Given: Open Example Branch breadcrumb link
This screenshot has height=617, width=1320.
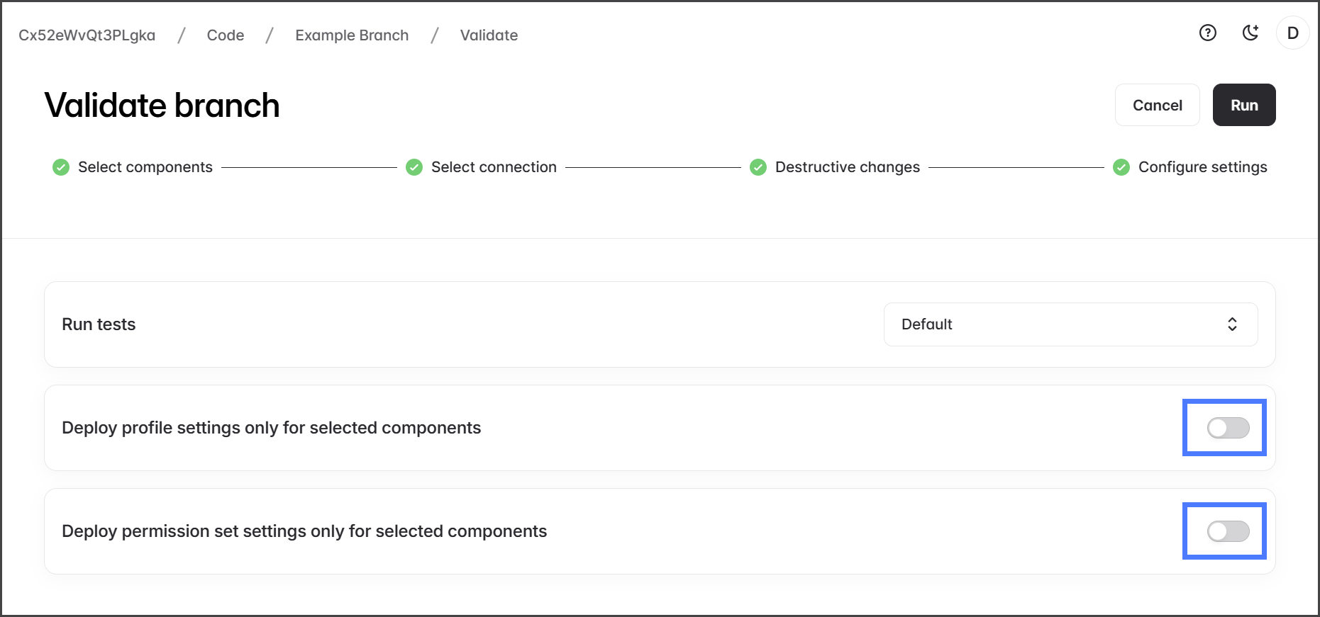Looking at the screenshot, I should (x=352, y=35).
